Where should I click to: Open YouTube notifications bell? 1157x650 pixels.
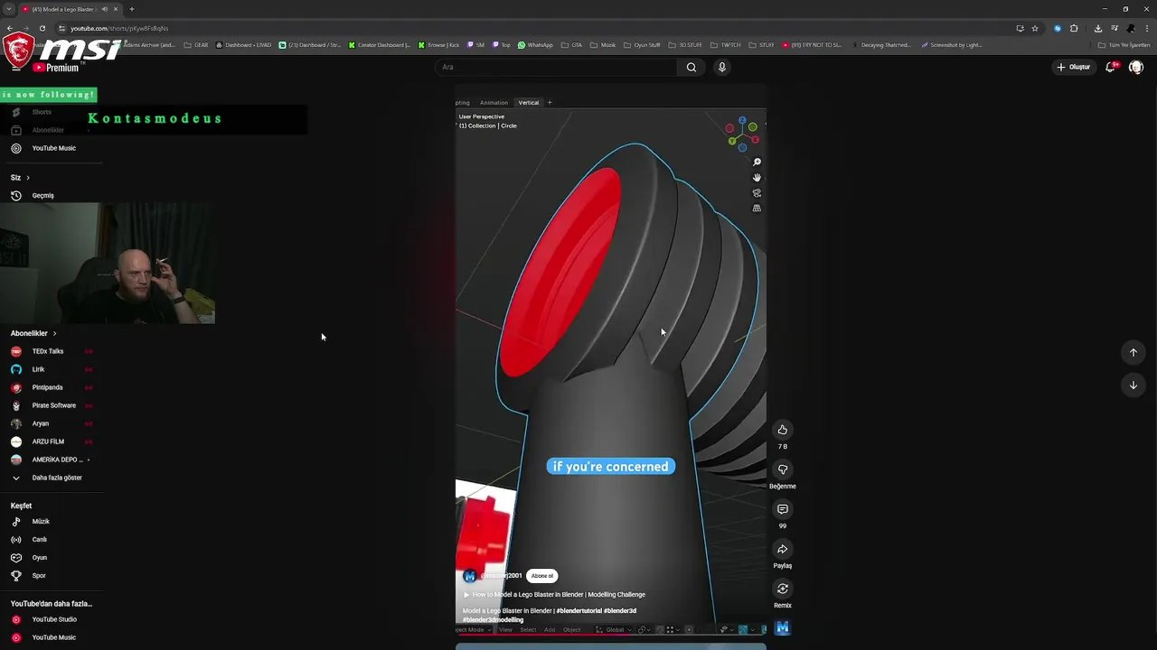point(1111,67)
